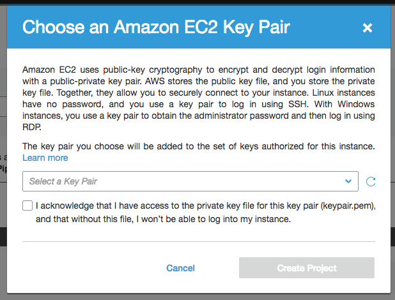
Task: Cancel the key pair selection
Action: (180, 268)
